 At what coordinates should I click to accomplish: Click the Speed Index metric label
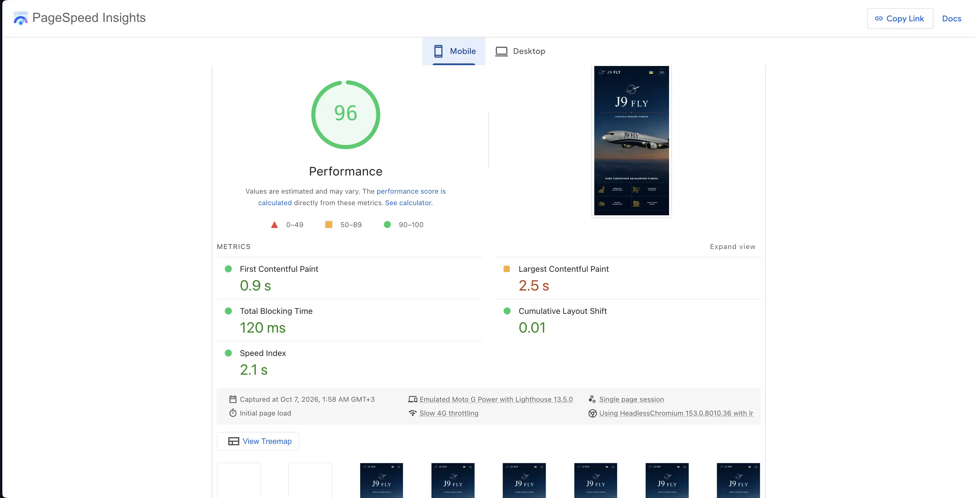(263, 353)
